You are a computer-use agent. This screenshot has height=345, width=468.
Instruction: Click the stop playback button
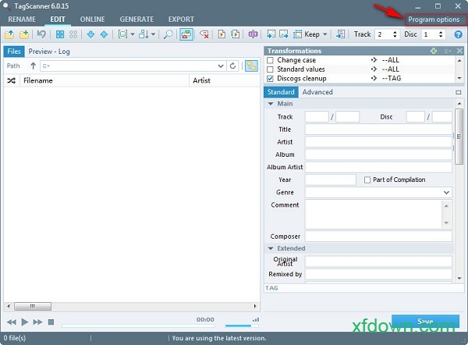click(x=51, y=322)
